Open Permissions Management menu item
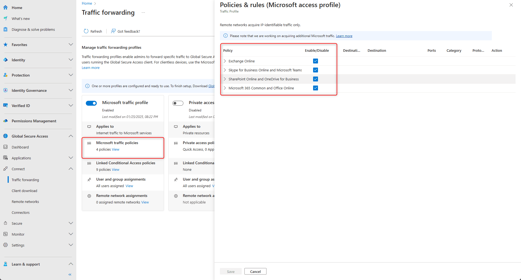 tap(34, 121)
